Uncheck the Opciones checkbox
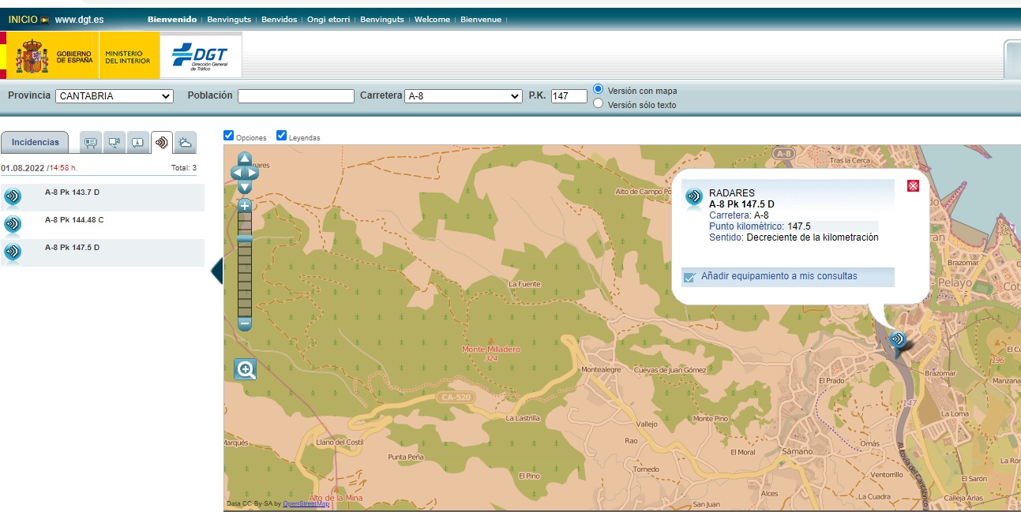 (x=229, y=135)
